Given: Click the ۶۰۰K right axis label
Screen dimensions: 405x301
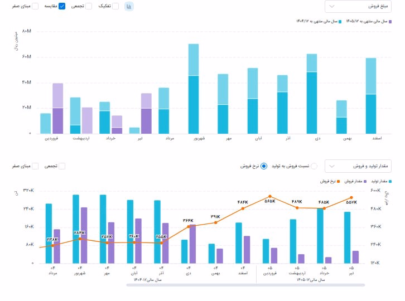Looking at the screenshot, I should point(375,191).
